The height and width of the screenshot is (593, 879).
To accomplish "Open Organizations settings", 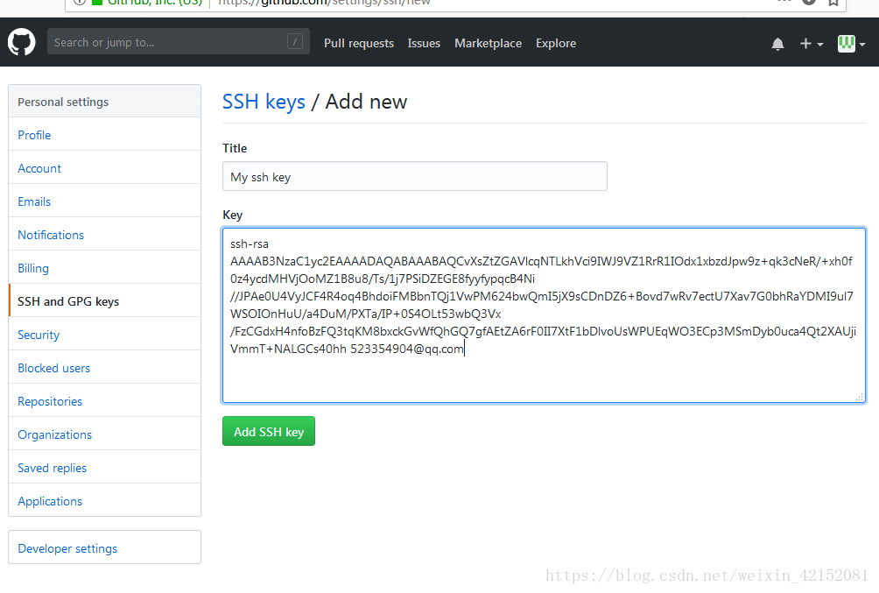I will tap(105, 434).
